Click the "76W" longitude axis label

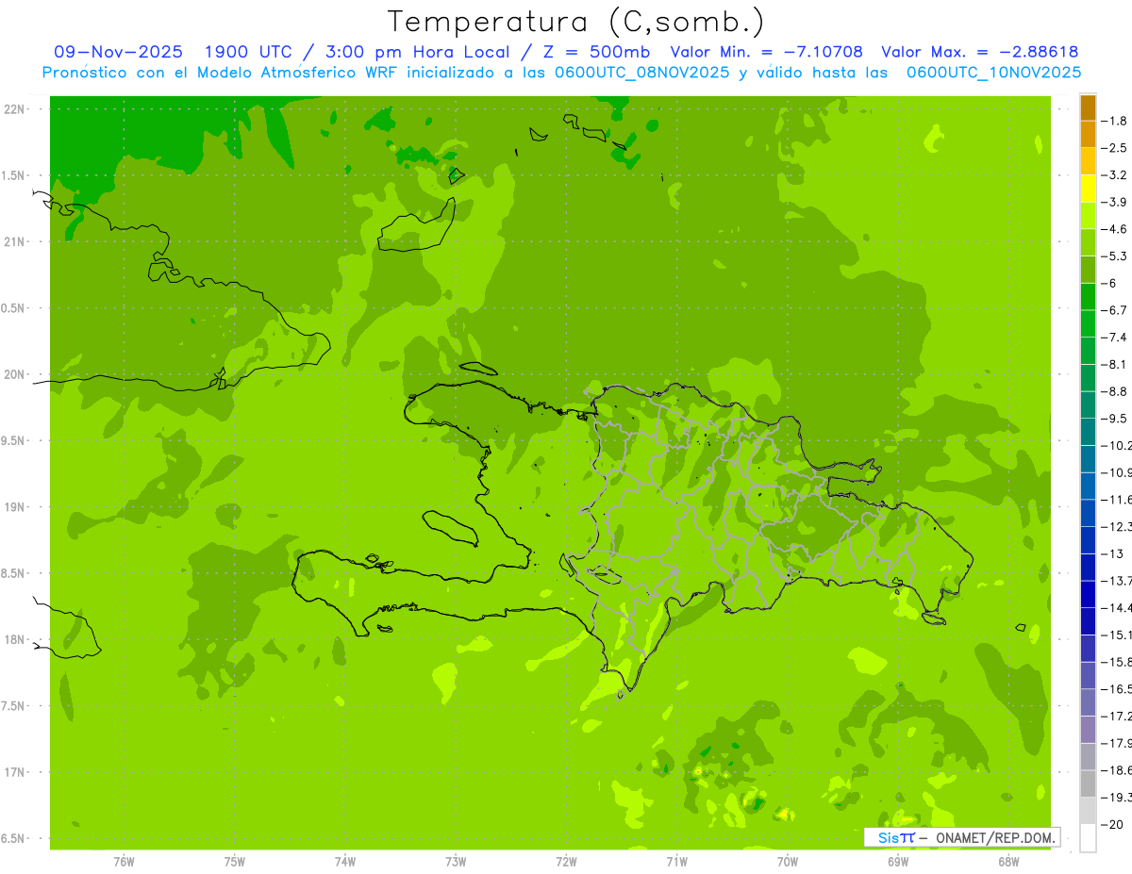[124, 862]
